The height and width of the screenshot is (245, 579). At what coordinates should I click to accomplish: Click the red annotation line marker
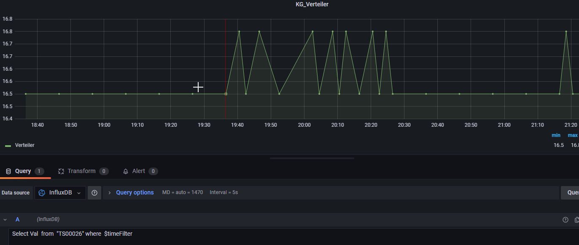coord(225,69)
